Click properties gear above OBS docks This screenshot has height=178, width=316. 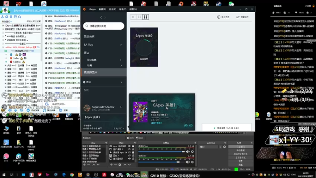[x=130, y=138]
